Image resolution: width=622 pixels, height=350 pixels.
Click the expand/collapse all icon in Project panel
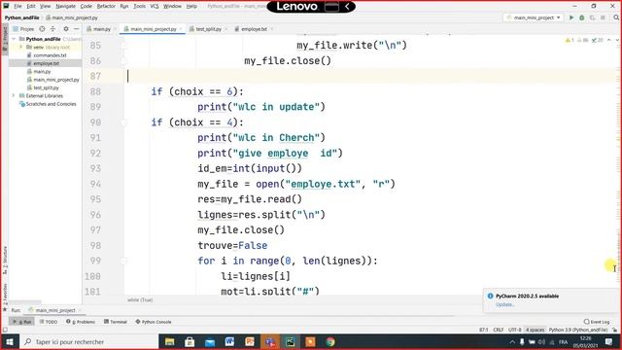[52, 29]
